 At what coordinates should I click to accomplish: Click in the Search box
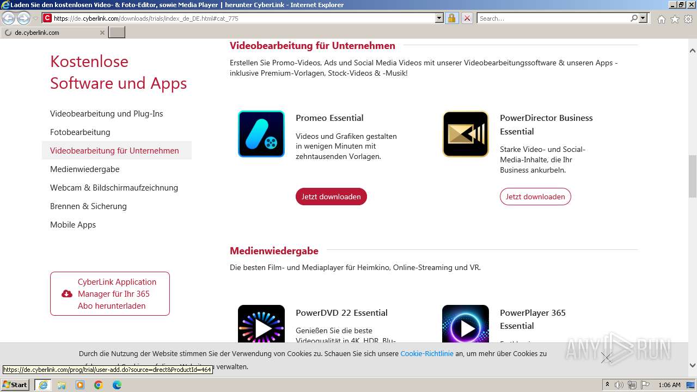553,18
